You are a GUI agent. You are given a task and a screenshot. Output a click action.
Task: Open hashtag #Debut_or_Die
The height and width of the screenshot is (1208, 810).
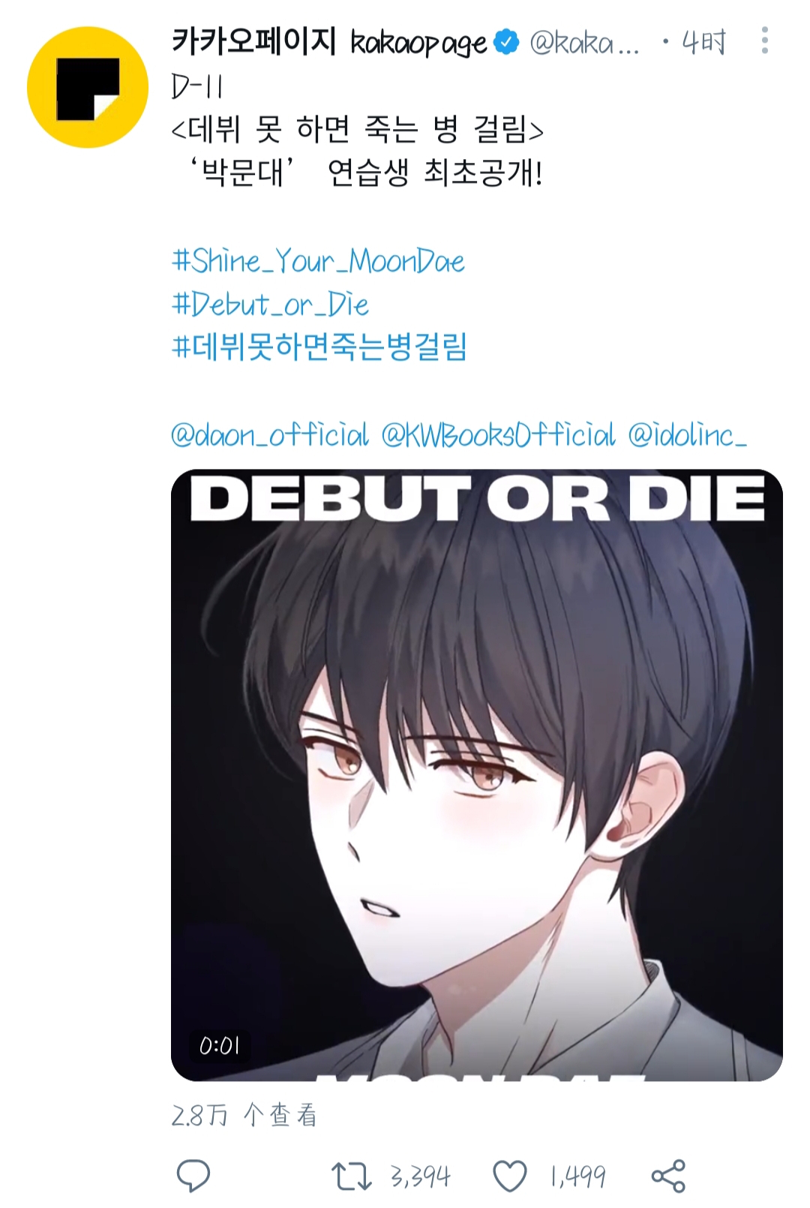270,305
